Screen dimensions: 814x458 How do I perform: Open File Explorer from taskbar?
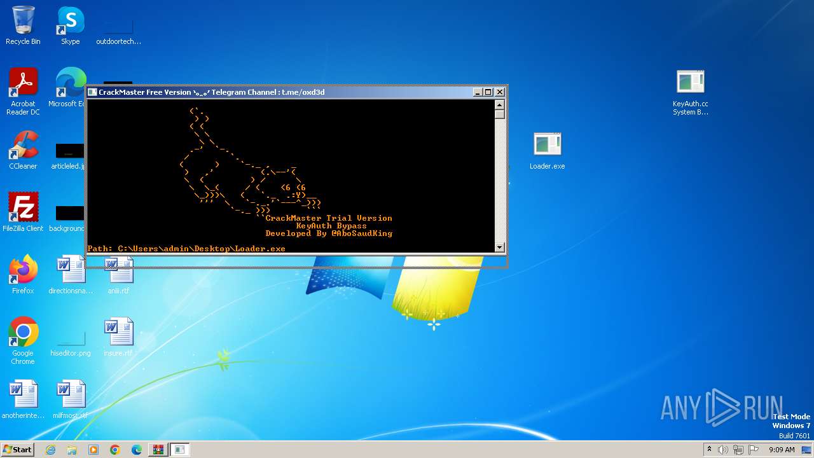(72, 450)
